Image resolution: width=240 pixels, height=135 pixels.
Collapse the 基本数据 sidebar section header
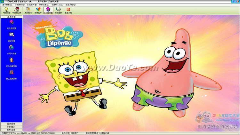12,17
